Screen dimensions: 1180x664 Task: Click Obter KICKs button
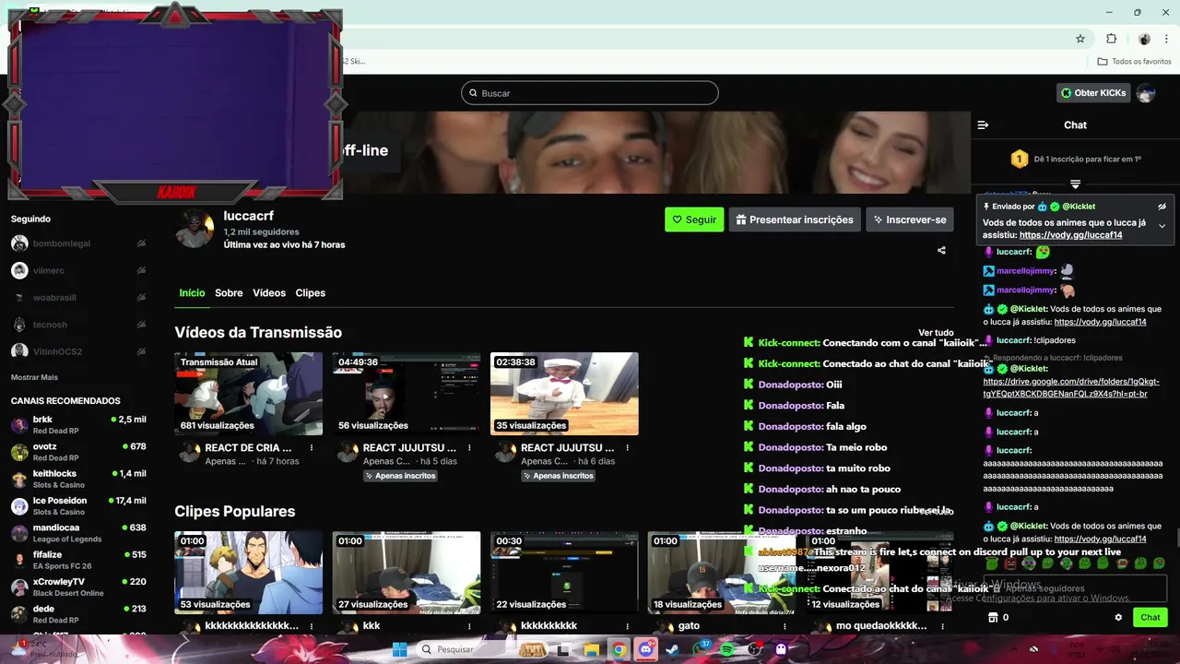[x=1093, y=92]
